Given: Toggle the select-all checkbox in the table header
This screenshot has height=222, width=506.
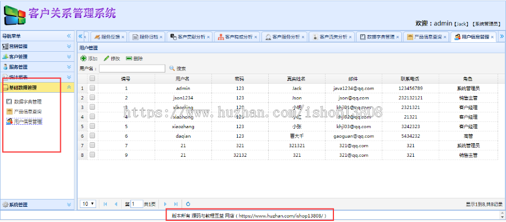Looking at the screenshot, I should coord(92,78).
